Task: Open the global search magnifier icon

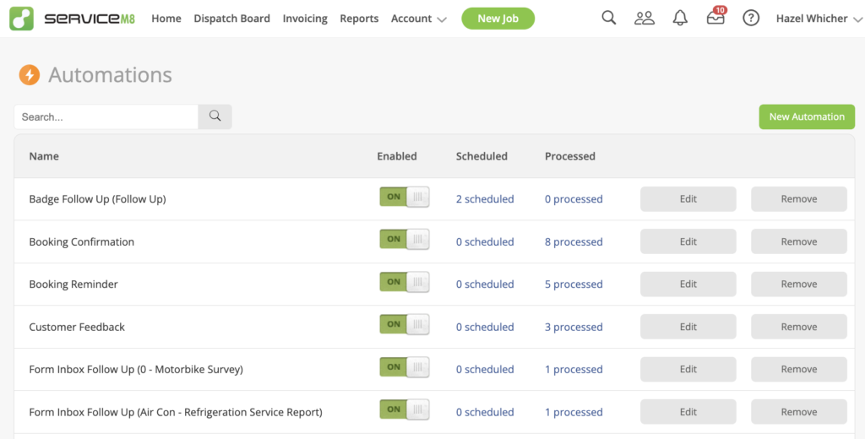Action: (x=608, y=18)
